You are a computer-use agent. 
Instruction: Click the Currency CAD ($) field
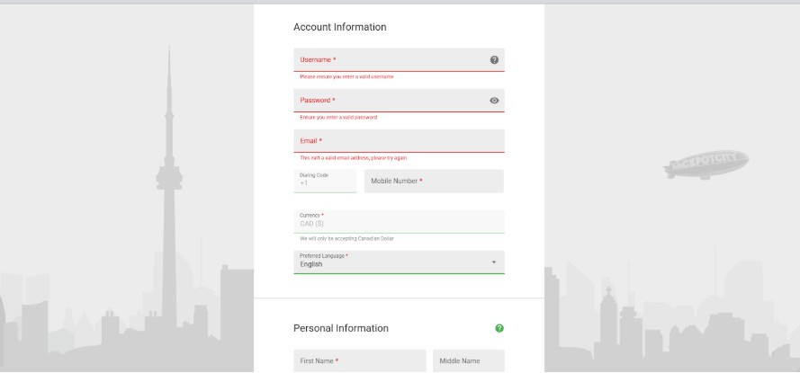point(399,221)
